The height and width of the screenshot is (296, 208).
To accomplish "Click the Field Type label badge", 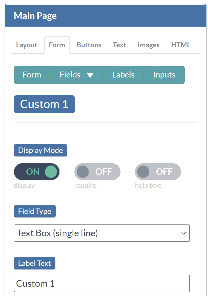I will (x=35, y=211).
